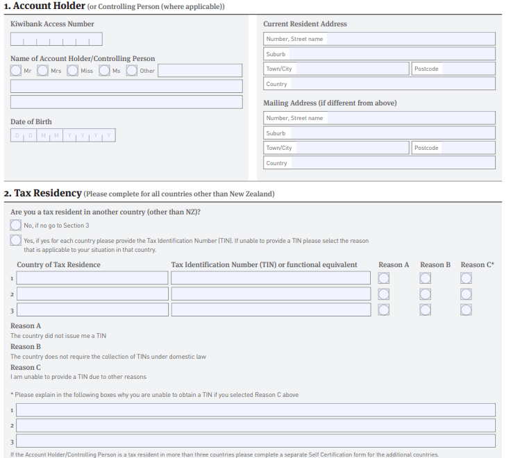Click the Date of Birth field

point(62,135)
